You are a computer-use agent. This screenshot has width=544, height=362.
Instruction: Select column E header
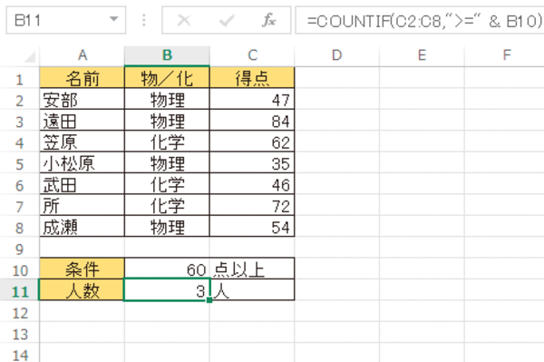(x=422, y=55)
